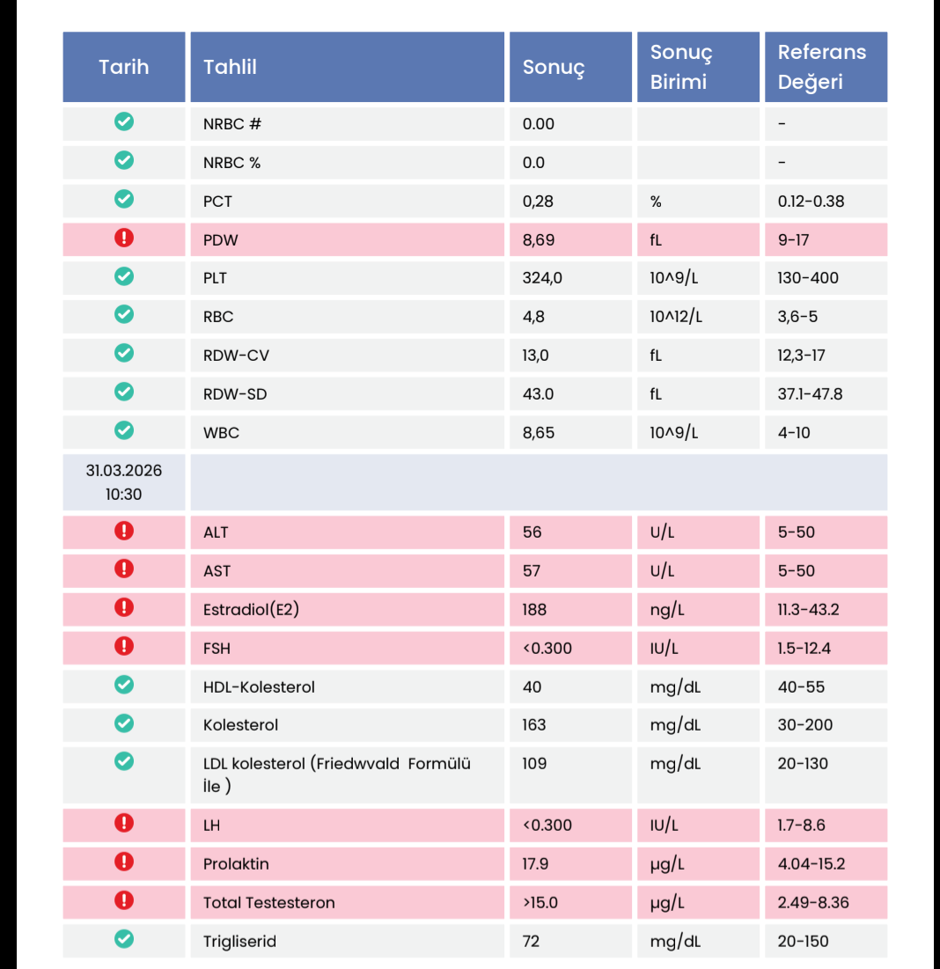940x969 pixels.
Task: Click the AST reference range 5-50
Action: point(796,570)
